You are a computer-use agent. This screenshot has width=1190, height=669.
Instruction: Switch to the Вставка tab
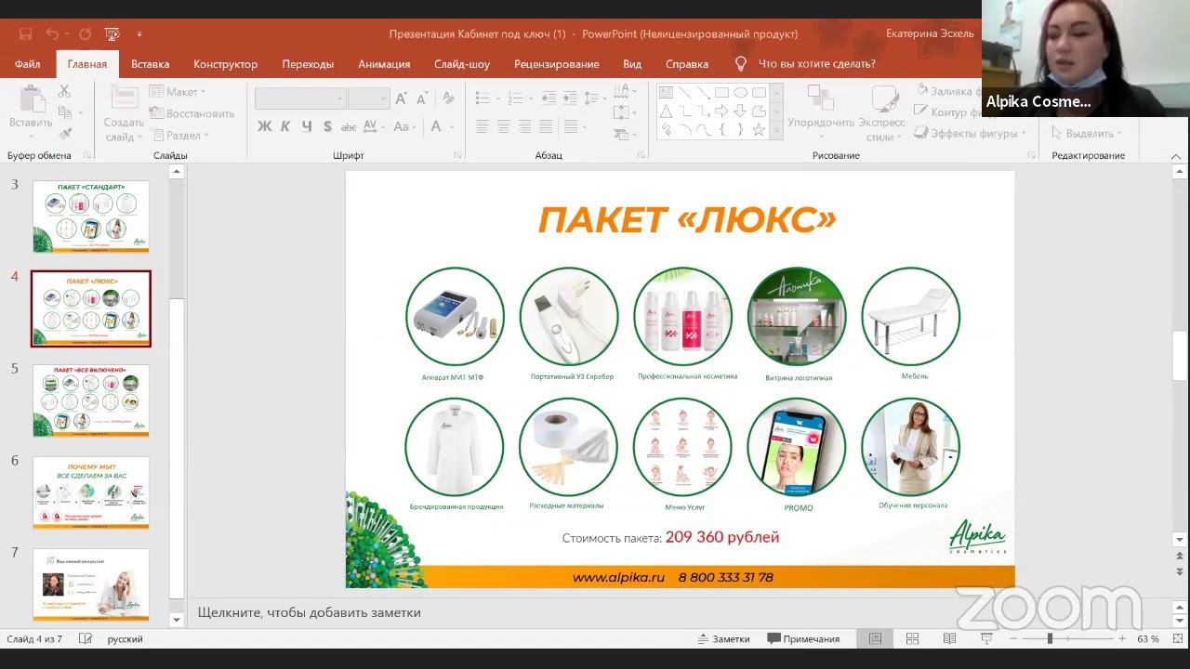click(x=150, y=64)
